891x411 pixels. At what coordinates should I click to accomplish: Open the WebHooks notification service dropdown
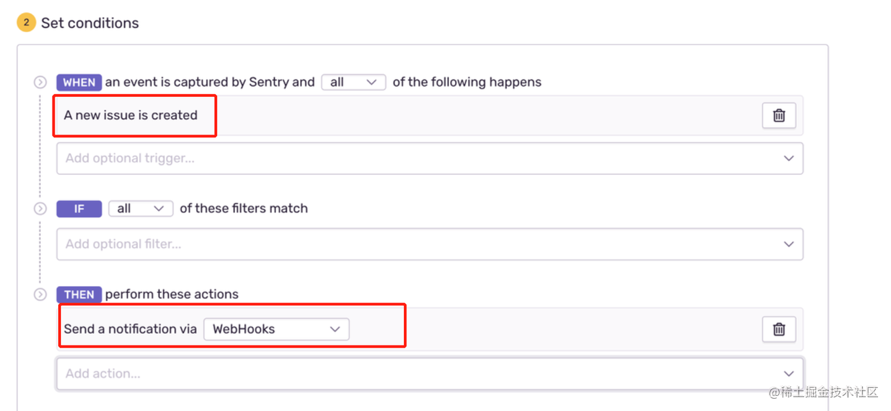(x=276, y=329)
